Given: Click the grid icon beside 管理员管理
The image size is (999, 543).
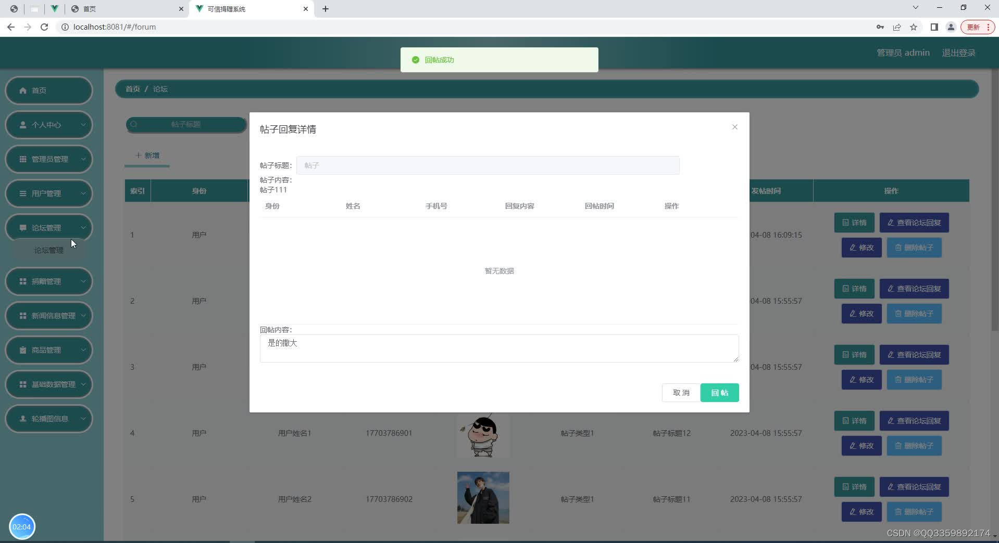Looking at the screenshot, I should pyautogui.click(x=23, y=159).
